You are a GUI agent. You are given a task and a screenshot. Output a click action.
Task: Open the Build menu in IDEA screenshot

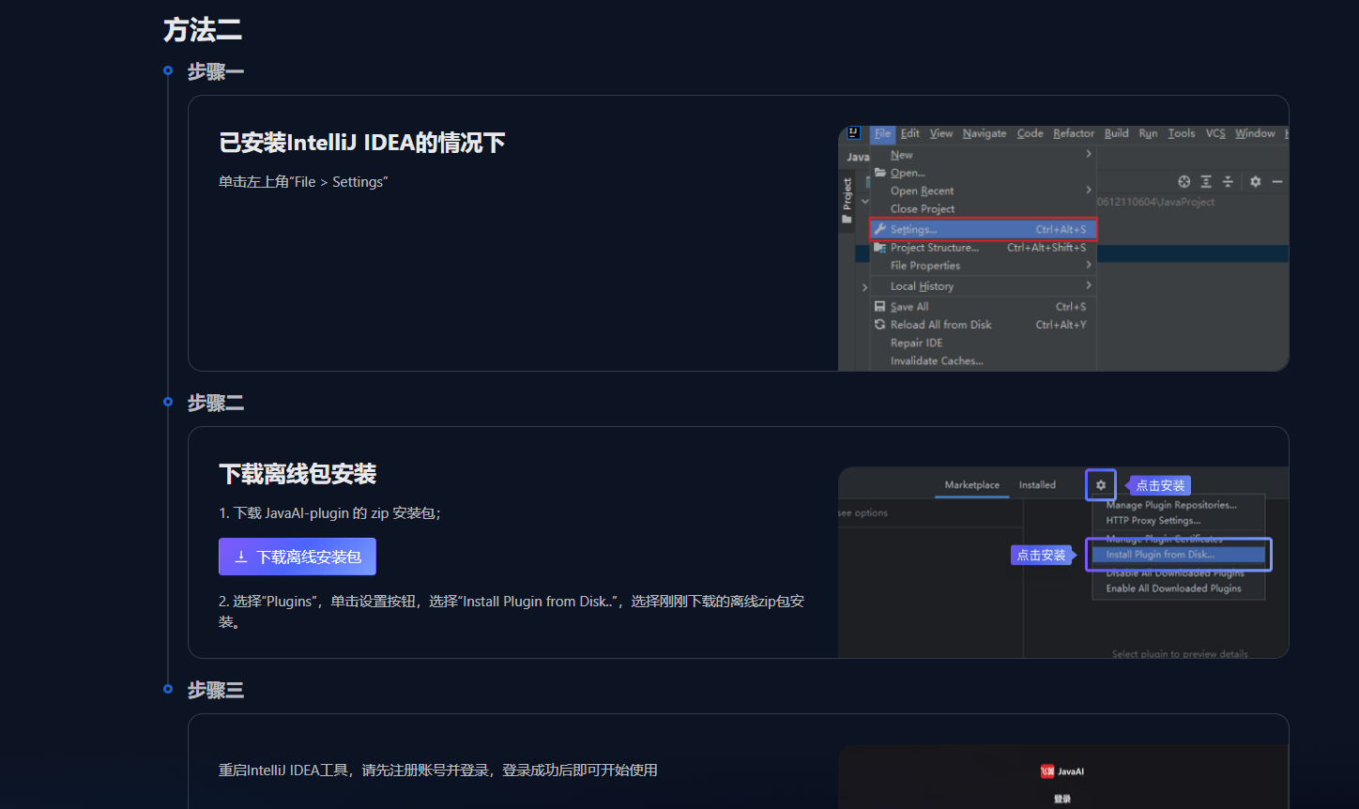click(1117, 133)
